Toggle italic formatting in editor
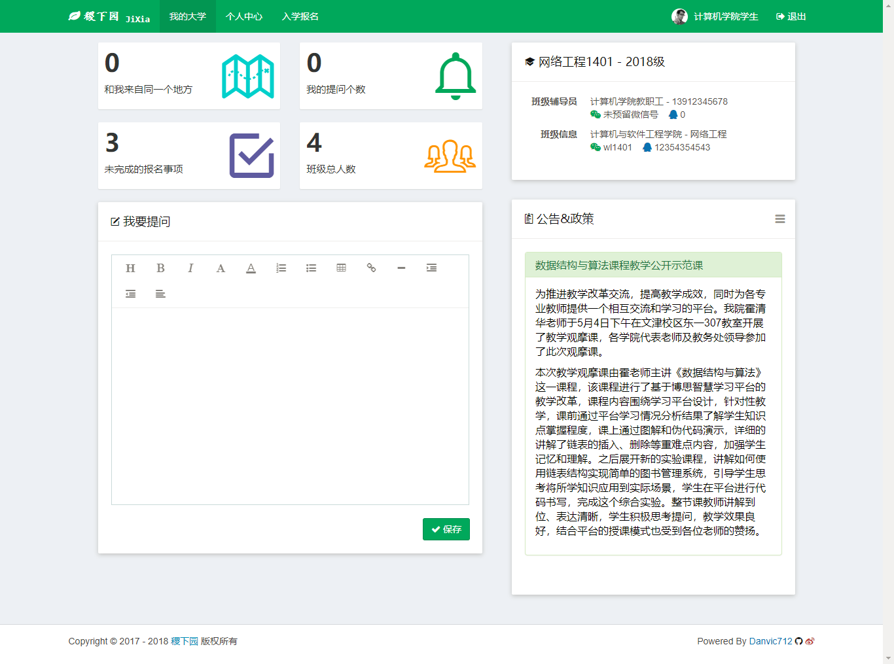The height and width of the screenshot is (664, 894). click(x=190, y=268)
